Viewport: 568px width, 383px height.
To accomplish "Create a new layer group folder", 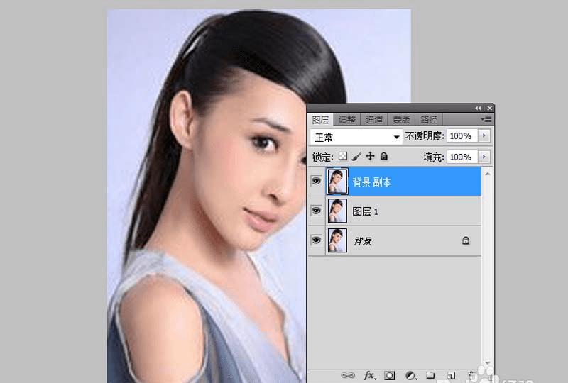I will (x=430, y=375).
